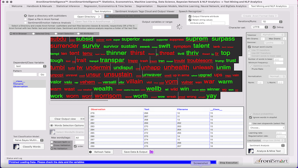
Task: Click the Pattern input field
Action: pyautogui.click(x=25, y=75)
